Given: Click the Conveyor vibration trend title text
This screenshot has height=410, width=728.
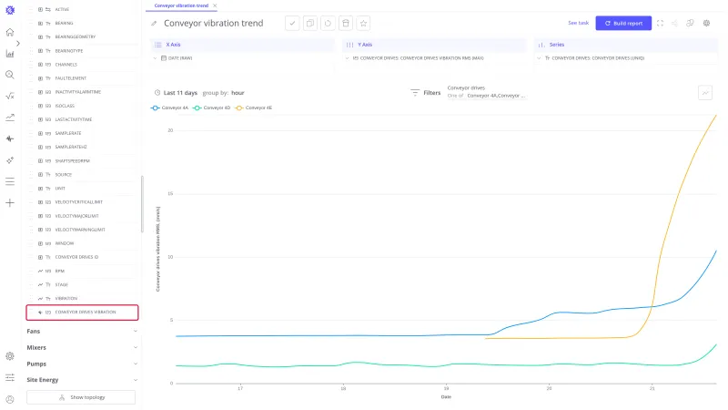Looking at the screenshot, I should click(x=214, y=24).
